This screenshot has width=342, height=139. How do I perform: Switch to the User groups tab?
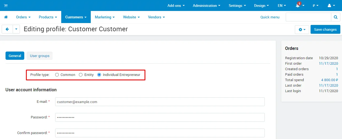coord(40,56)
